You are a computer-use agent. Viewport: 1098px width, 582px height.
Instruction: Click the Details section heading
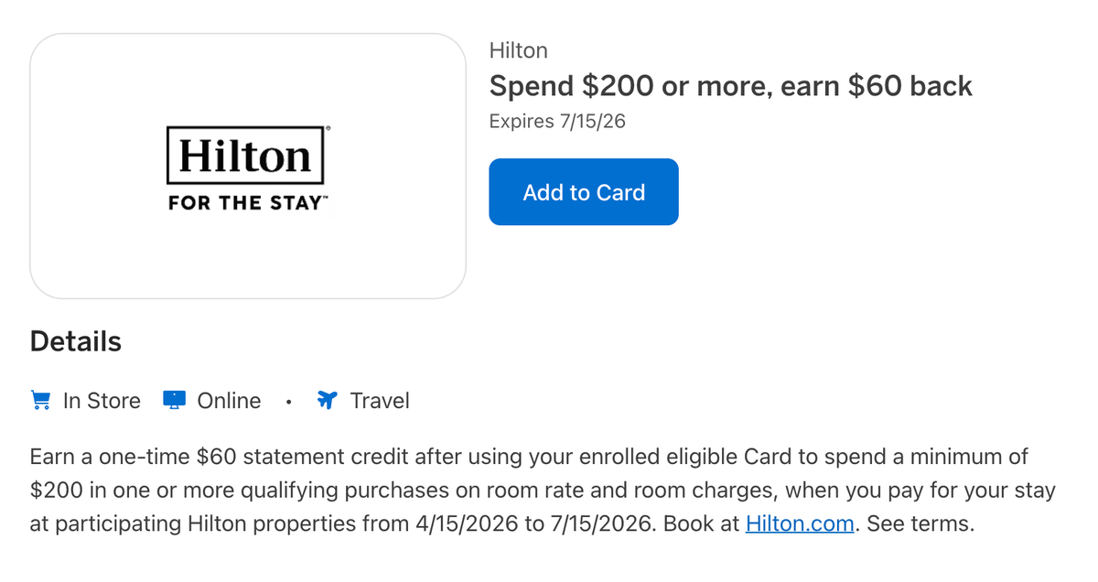[75, 340]
